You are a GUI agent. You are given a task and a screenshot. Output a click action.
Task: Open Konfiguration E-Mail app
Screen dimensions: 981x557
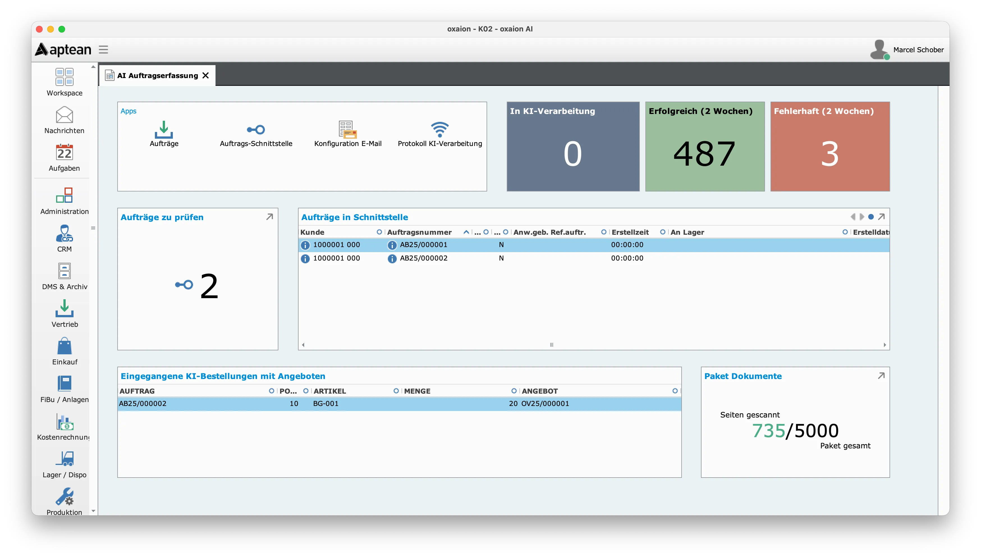[347, 130]
